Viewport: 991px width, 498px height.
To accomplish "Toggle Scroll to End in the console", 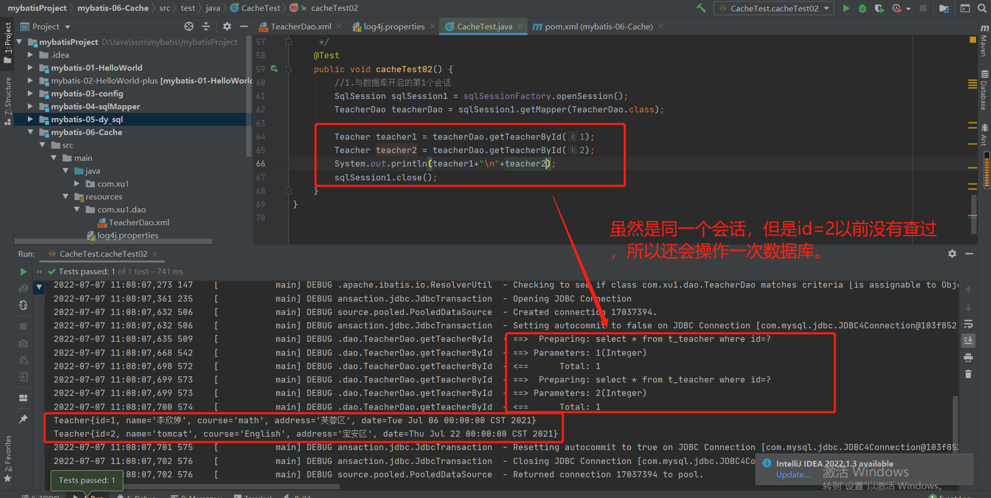I will click(x=968, y=341).
